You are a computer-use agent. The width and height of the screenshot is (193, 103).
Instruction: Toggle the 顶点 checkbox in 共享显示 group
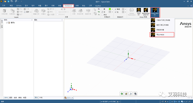pos(102,15)
